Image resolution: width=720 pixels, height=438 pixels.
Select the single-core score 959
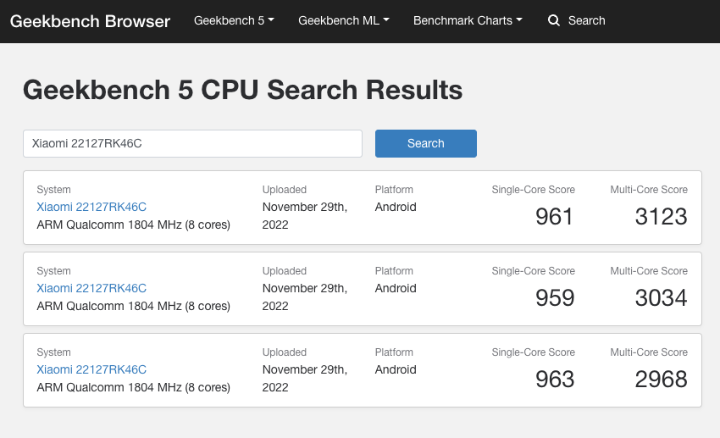click(x=555, y=298)
